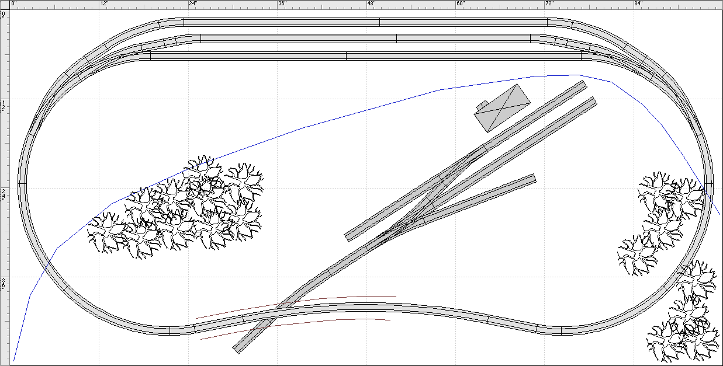
Task: Click the 36" label on the left ruler
Action: (x=4, y=284)
